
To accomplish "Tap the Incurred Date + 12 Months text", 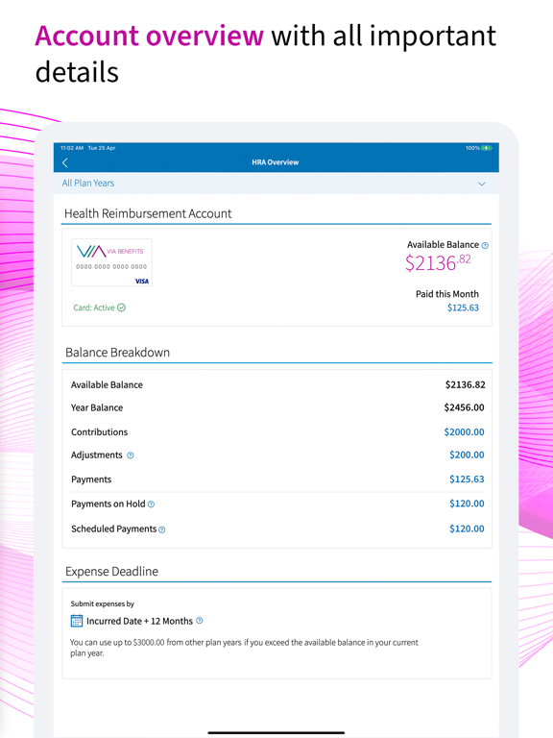I will click(x=139, y=622).
